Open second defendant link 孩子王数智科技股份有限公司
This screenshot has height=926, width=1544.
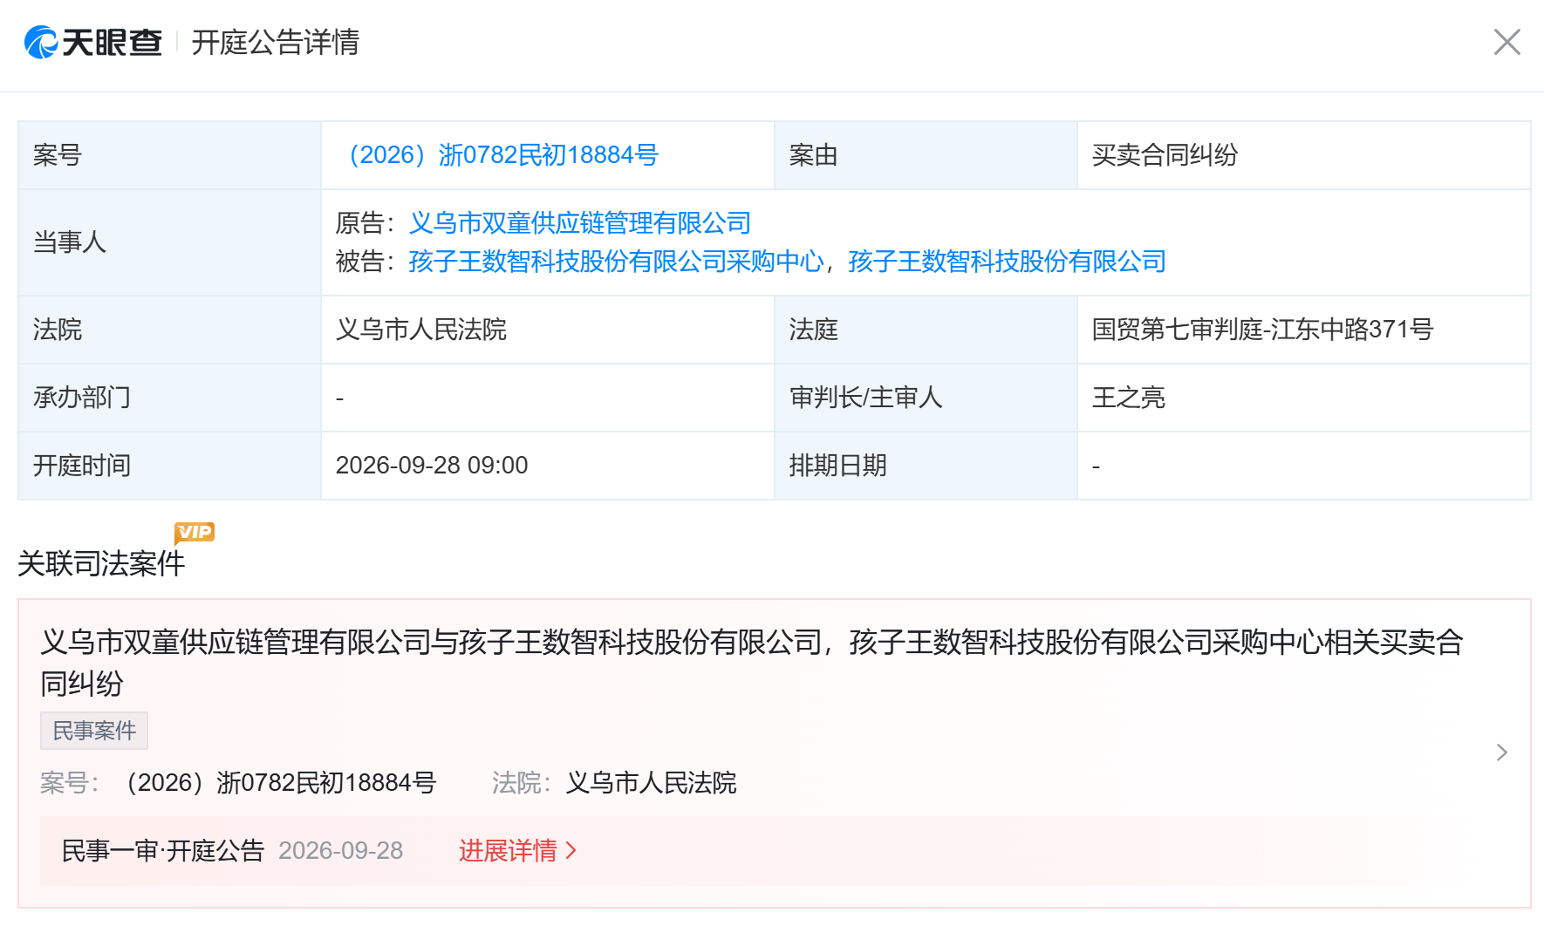[x=1007, y=262]
